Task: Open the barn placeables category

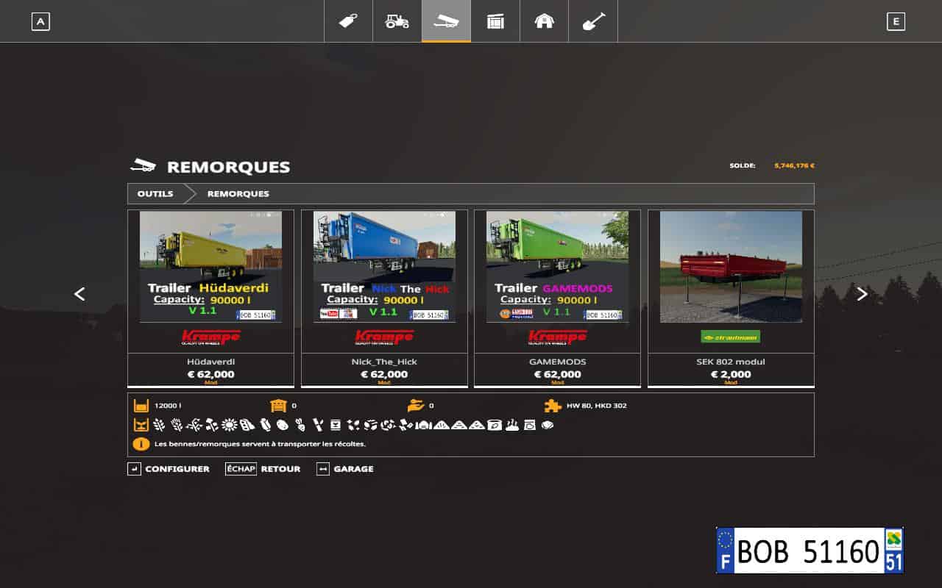Action: 544,21
